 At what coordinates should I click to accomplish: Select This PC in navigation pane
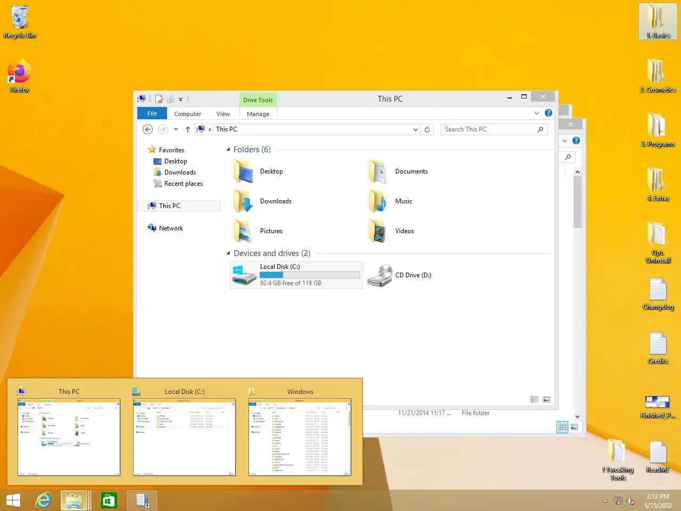(x=179, y=206)
